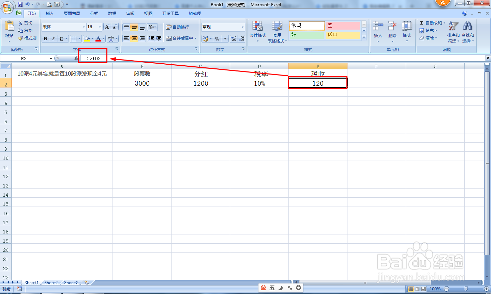491x294 pixels.
Task: Toggle Wrap Text (自动换行)
Action: point(177,27)
